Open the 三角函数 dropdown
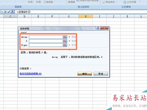Viewport: 147px width, 110px height. (49, 2)
